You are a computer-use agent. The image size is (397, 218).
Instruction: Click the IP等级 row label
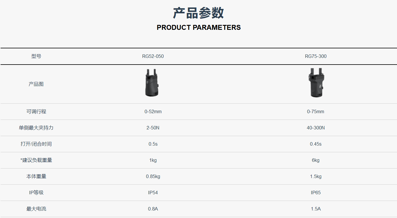[36, 193]
